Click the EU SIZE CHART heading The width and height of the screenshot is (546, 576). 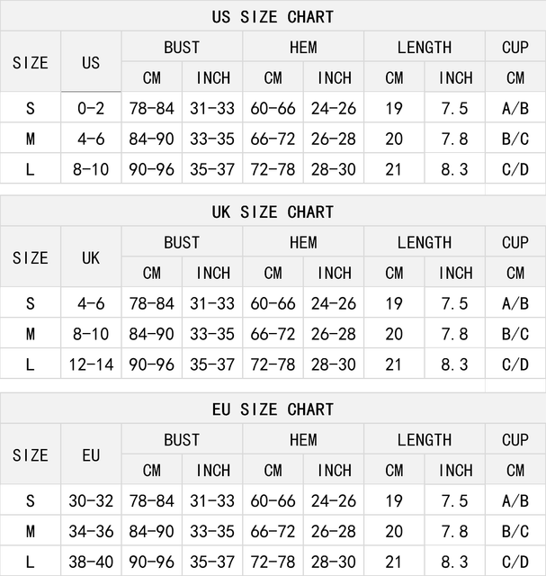(273, 409)
